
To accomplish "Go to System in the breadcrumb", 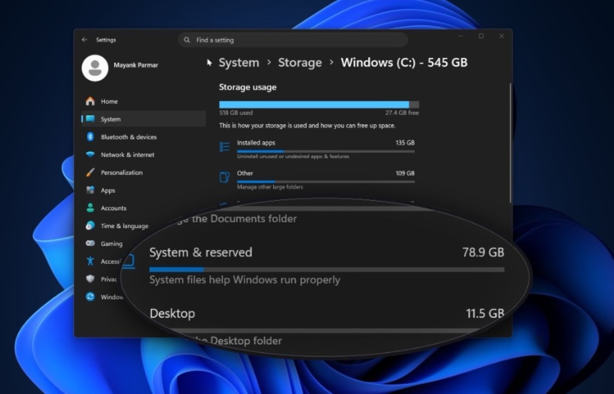I will 239,63.
